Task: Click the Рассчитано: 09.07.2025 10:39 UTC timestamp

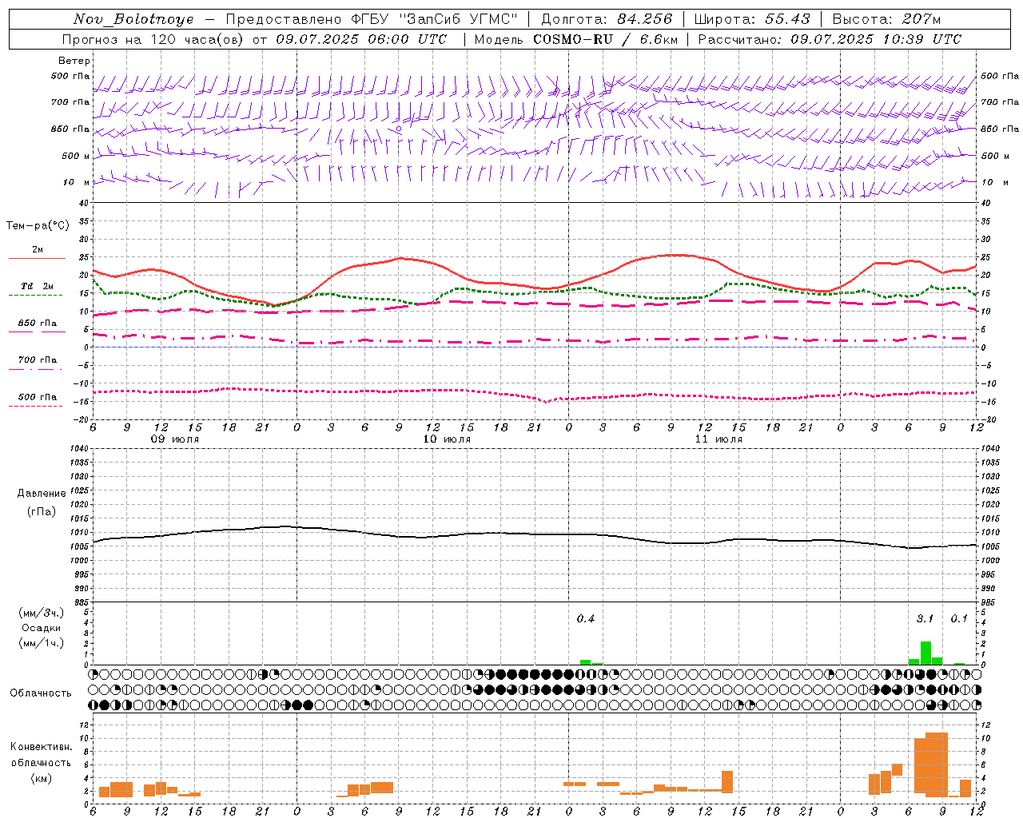Action: coord(830,39)
